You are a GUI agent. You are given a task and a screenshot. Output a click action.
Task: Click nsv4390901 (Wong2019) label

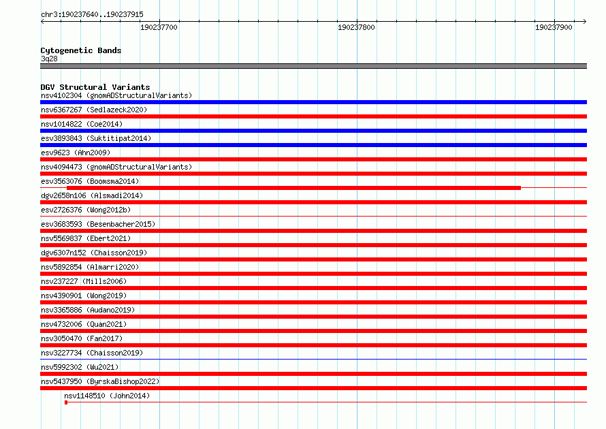84,296
